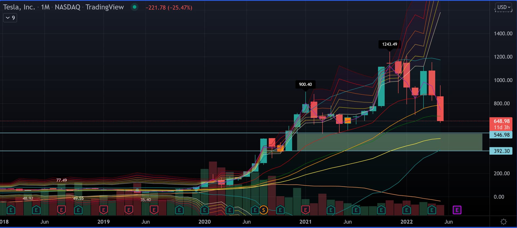This screenshot has height=228, width=517.
Task: Click green earnings marker left of split marker
Action: click(255, 210)
